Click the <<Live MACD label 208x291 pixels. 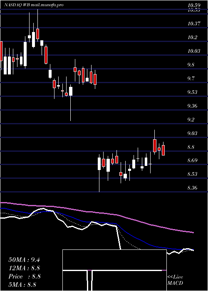click(175, 280)
